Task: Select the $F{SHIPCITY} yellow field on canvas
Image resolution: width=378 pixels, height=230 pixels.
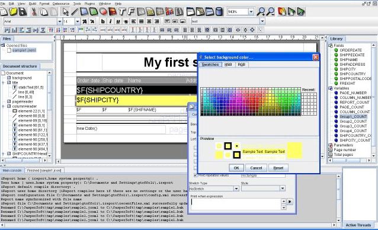Action: (x=136, y=100)
